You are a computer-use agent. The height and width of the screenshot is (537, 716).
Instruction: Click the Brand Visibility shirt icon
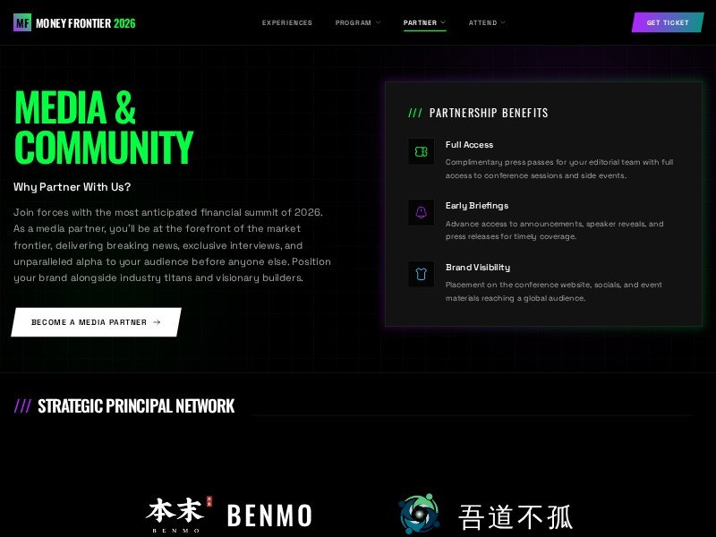421,274
